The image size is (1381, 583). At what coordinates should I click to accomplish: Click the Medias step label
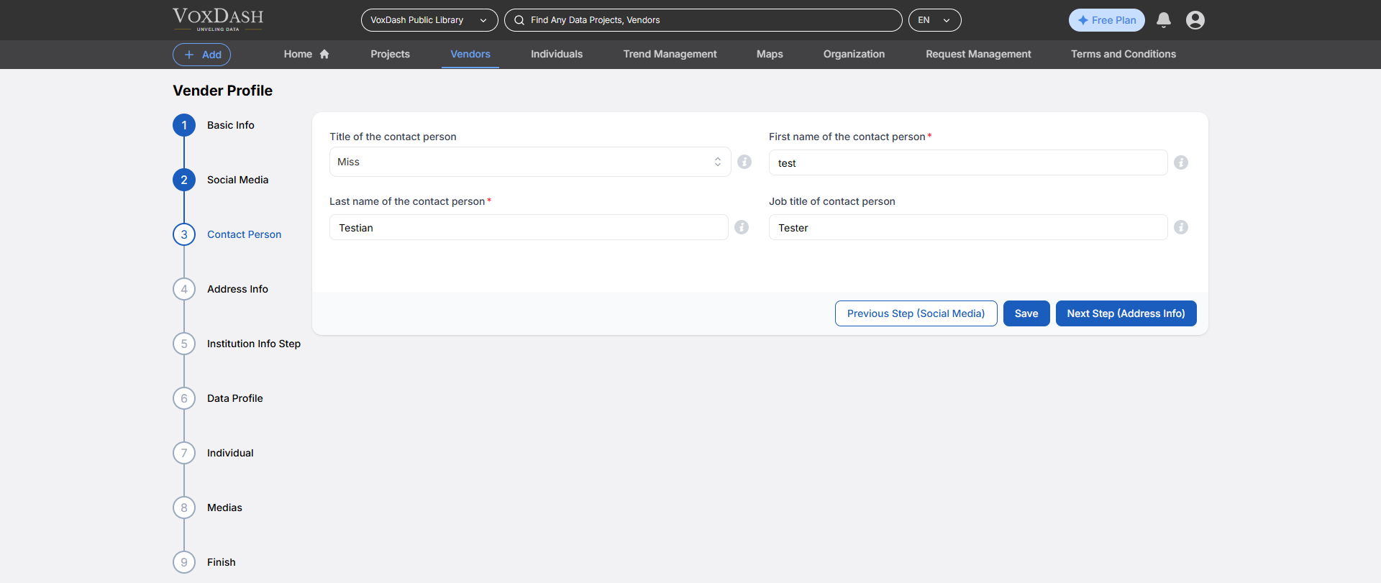coord(224,508)
